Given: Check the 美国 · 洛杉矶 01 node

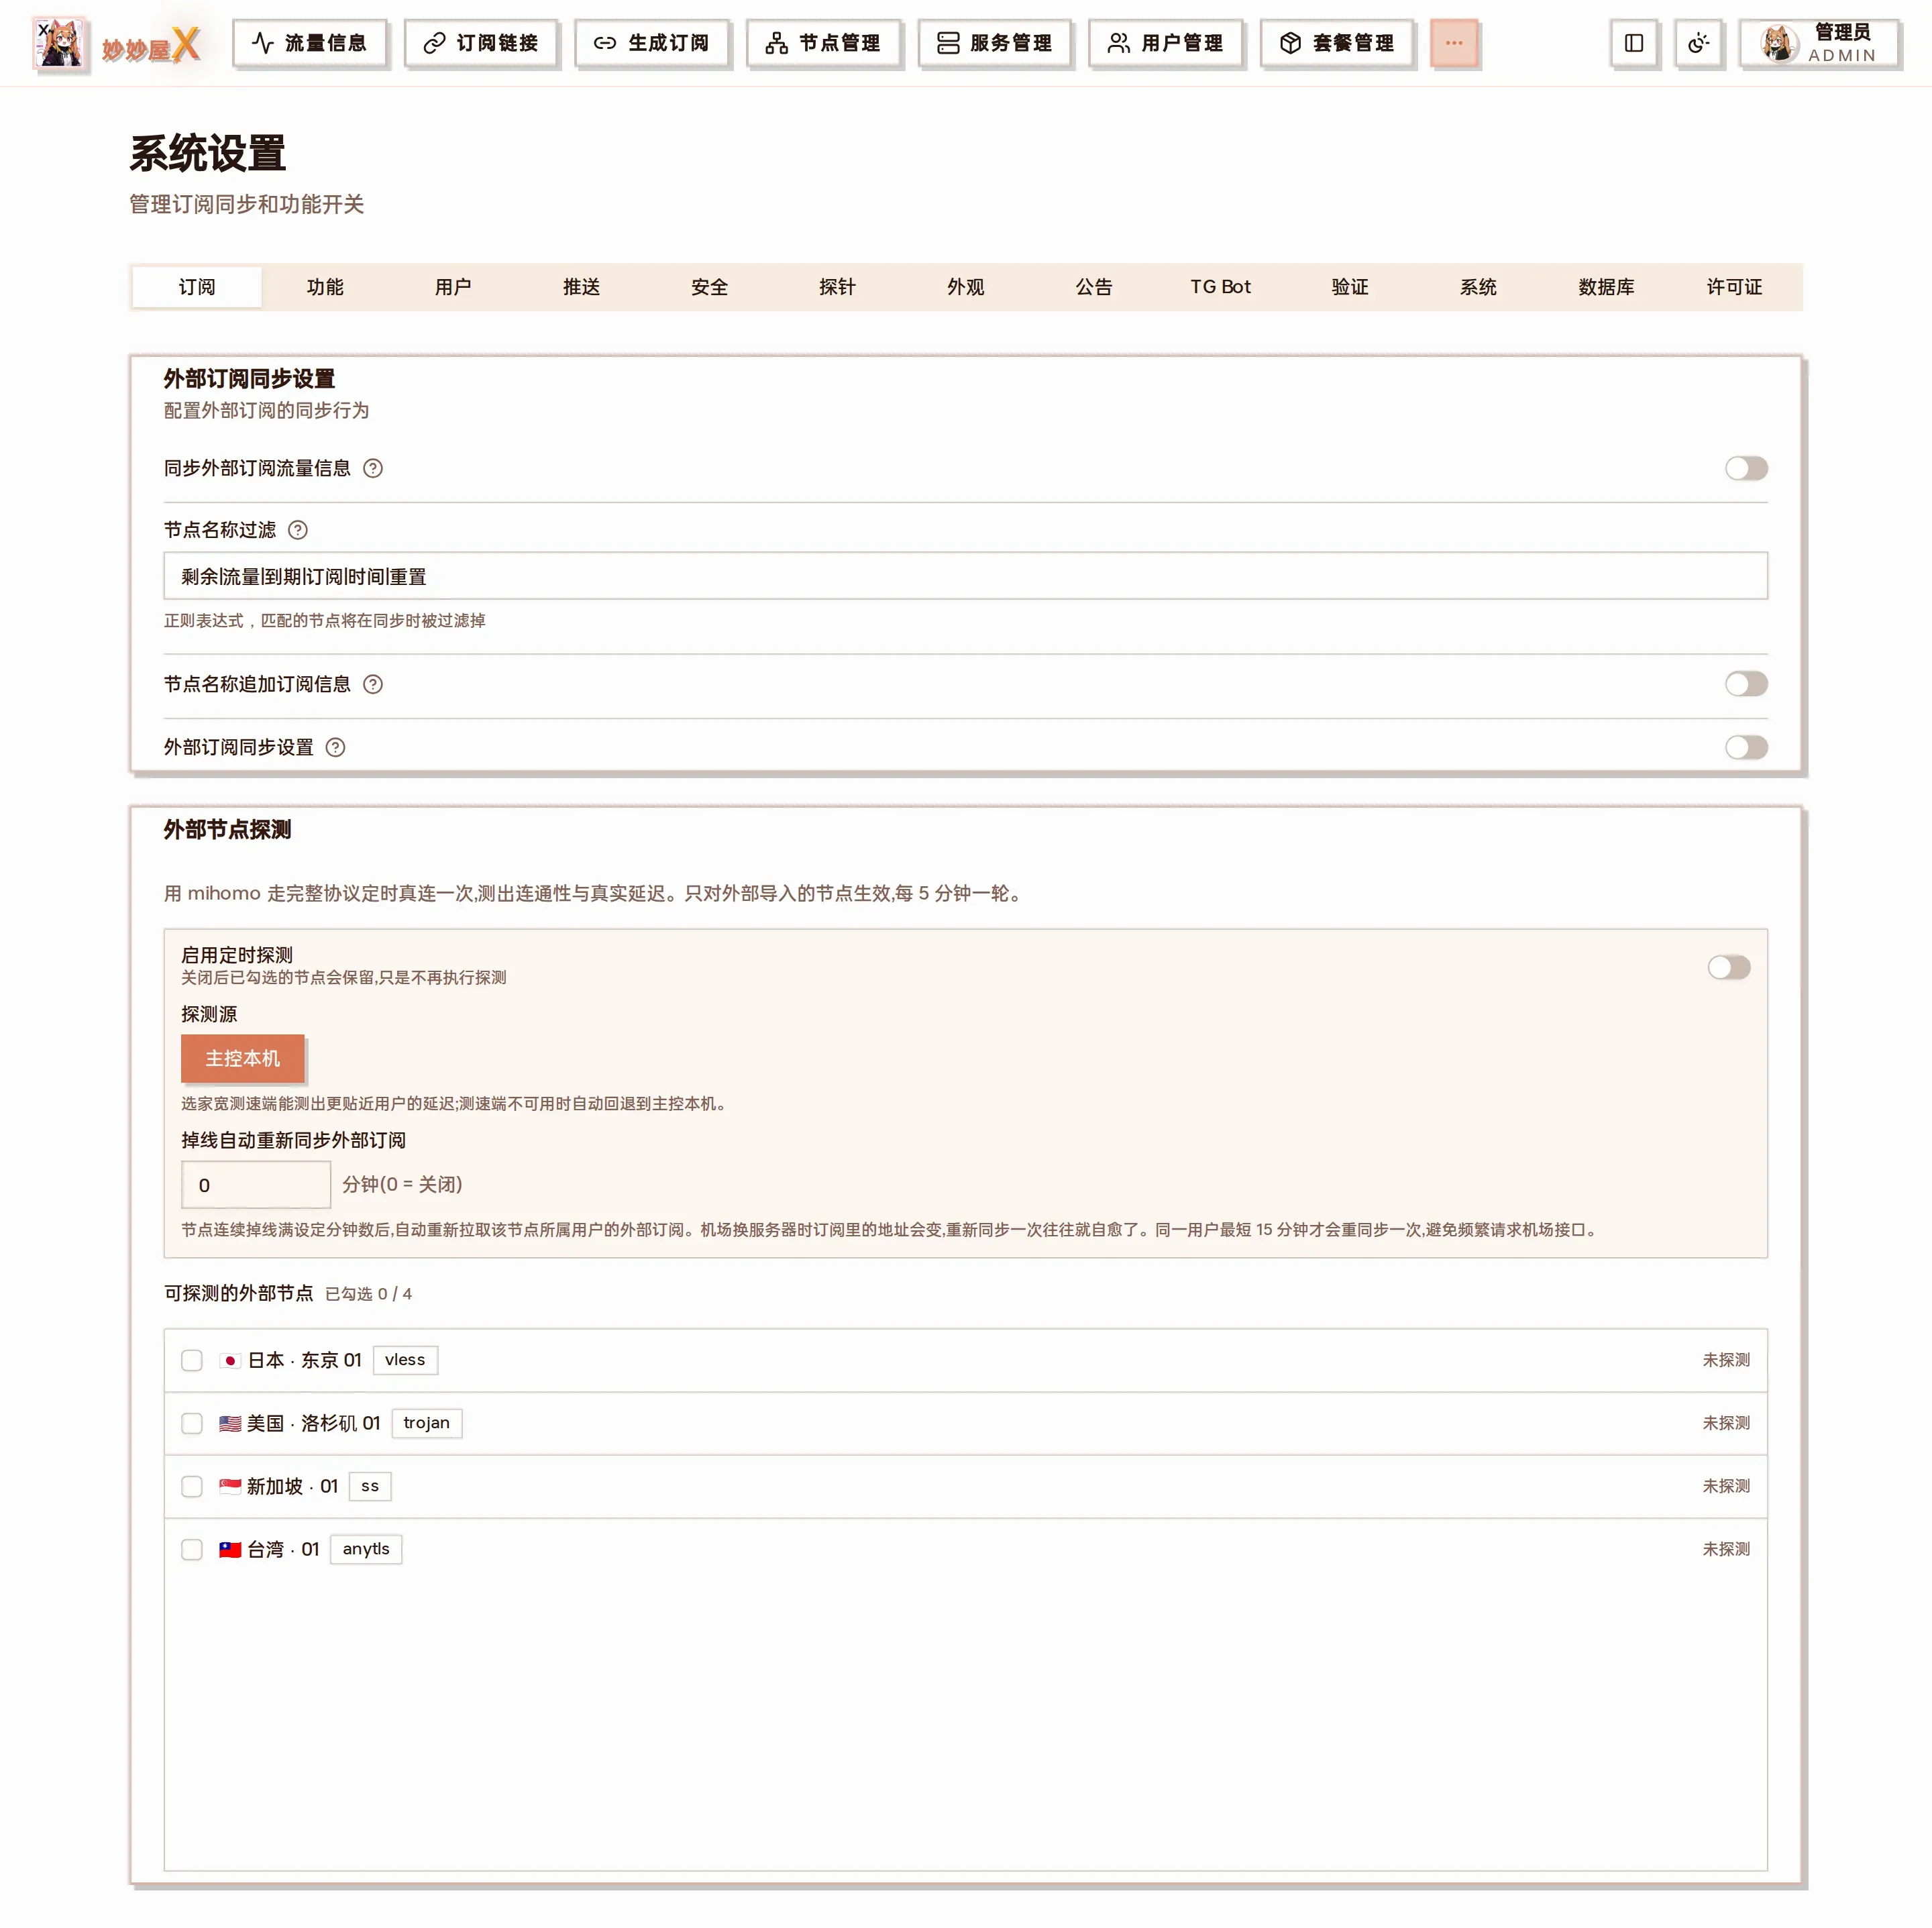Looking at the screenshot, I should 192,1423.
